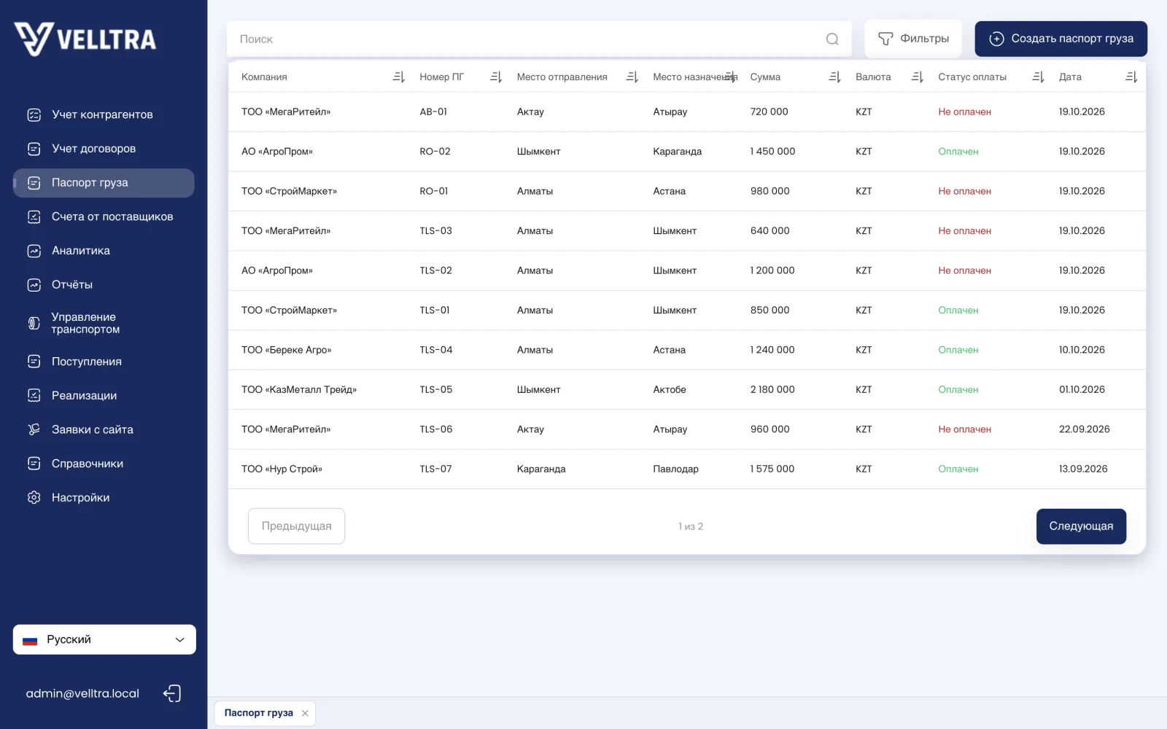Sort by Дата column icon

[1131, 77]
